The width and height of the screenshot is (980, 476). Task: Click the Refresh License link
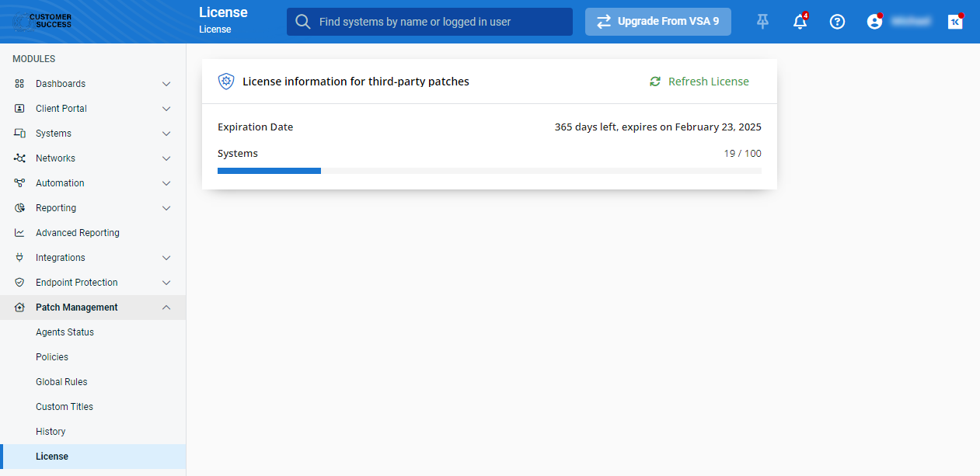(699, 81)
